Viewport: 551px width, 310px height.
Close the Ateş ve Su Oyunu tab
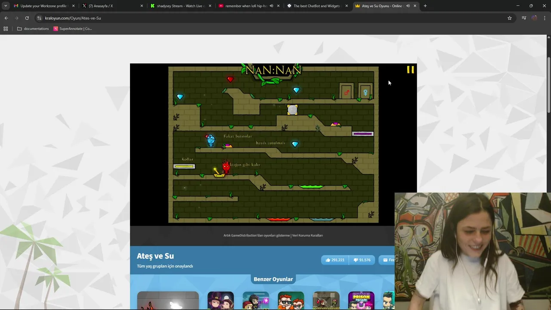[415, 6]
